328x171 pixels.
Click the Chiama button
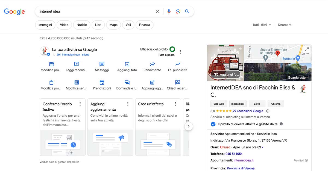(276, 104)
